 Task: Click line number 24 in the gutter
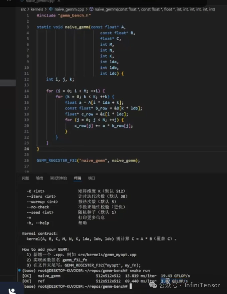27,149
